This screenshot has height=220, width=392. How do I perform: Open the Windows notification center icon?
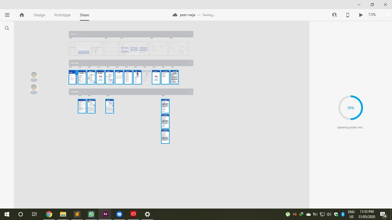pos(383,214)
